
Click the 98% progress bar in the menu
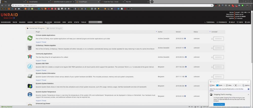[x=95, y=22]
